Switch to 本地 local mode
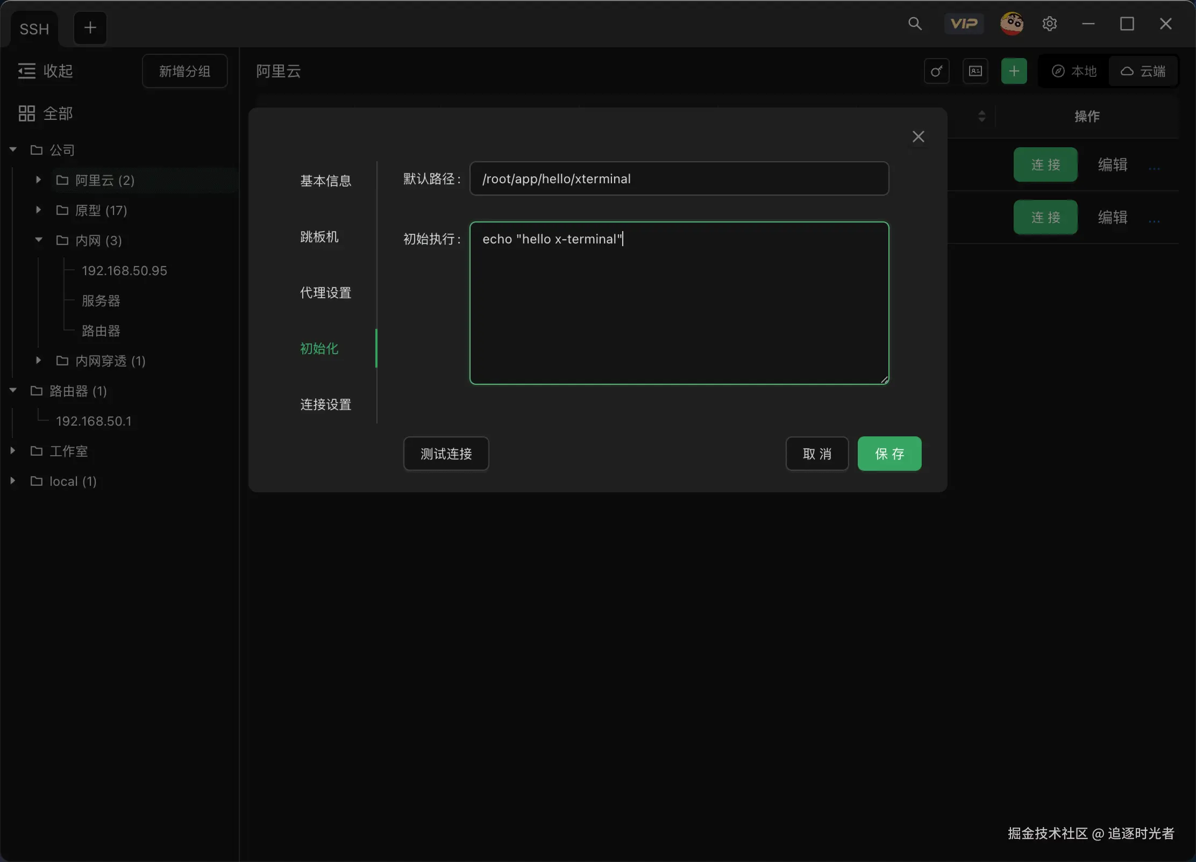 1074,71
